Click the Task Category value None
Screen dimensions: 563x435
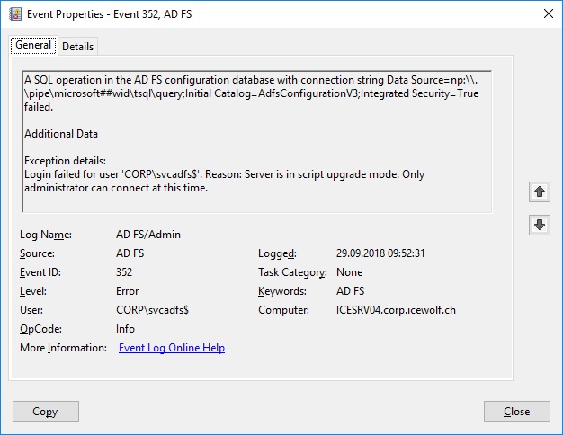coord(349,272)
